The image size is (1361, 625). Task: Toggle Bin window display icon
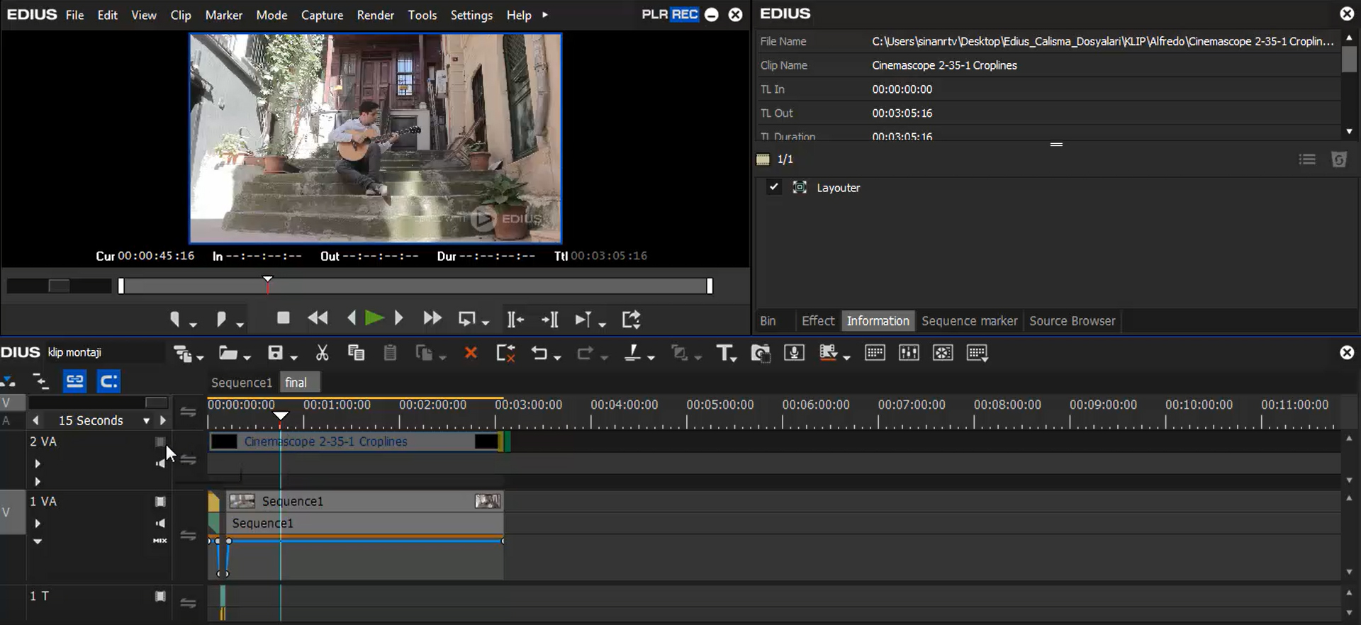(875, 352)
